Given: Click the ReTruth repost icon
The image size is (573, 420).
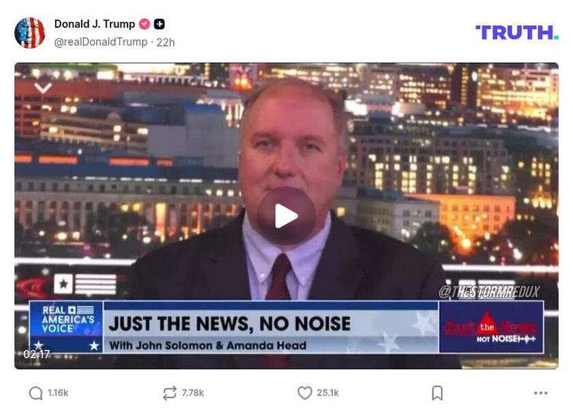Looking at the screenshot, I should 170,393.
